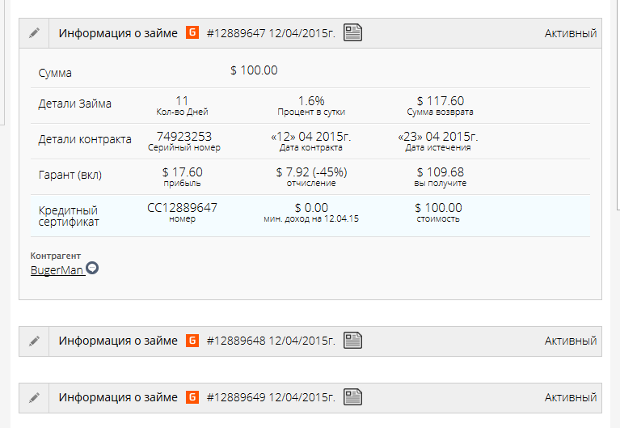Click serial number 74923253

(x=184, y=137)
